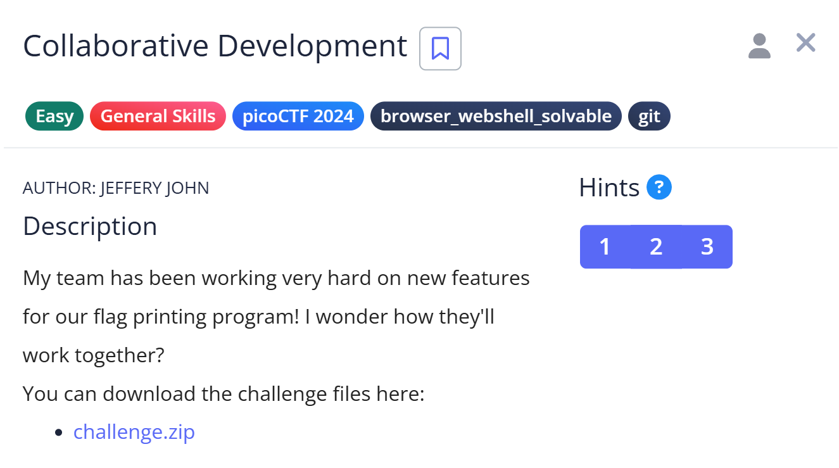Select the Easy difficulty tag
The image size is (839, 468).
click(x=54, y=117)
